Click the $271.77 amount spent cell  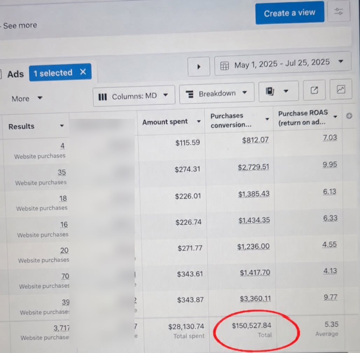point(190,248)
